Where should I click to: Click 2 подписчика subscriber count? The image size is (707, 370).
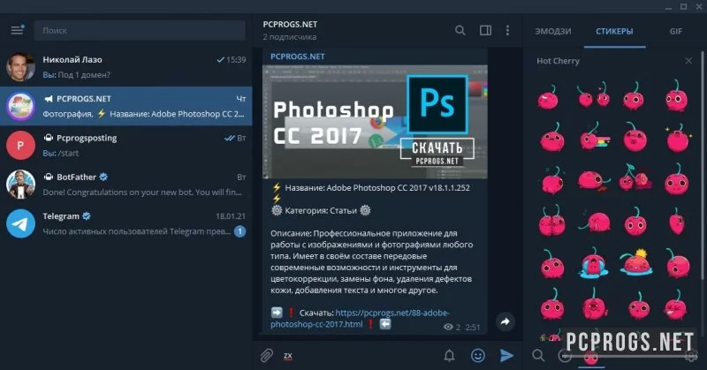290,37
